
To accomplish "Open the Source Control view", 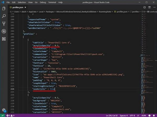I will point(4,24).
